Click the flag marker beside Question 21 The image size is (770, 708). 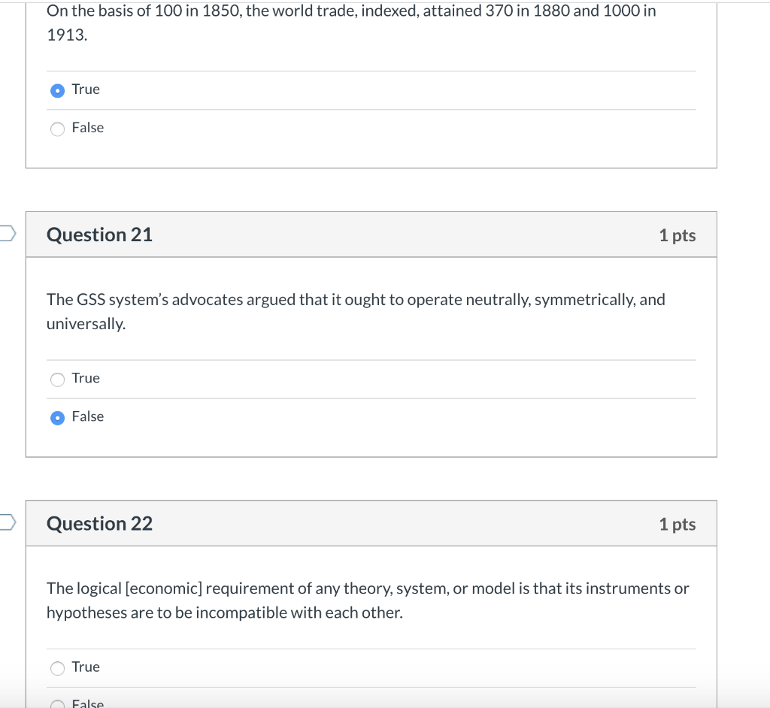click(4, 234)
